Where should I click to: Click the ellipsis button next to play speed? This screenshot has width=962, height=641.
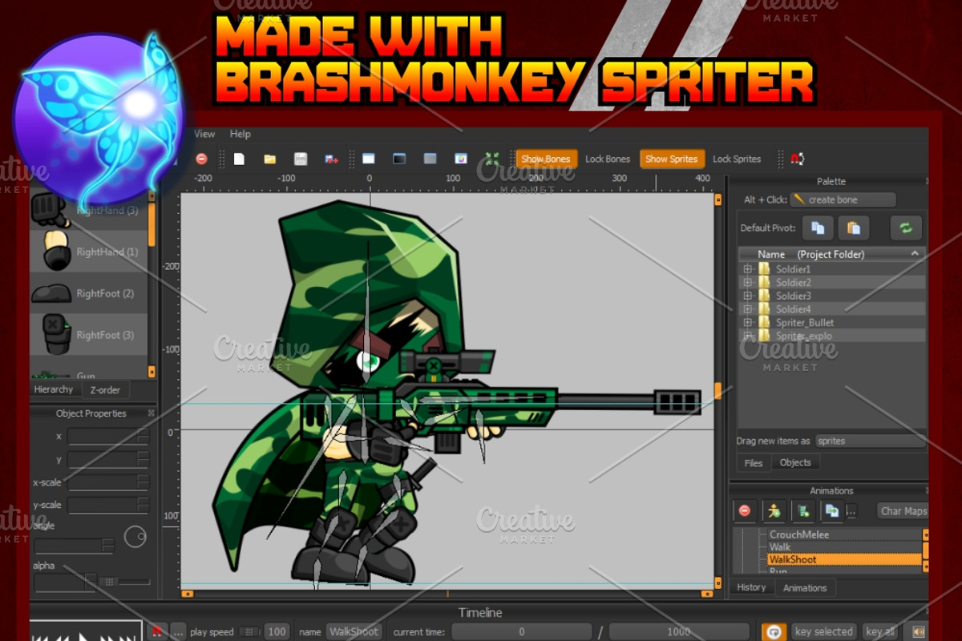[178, 632]
